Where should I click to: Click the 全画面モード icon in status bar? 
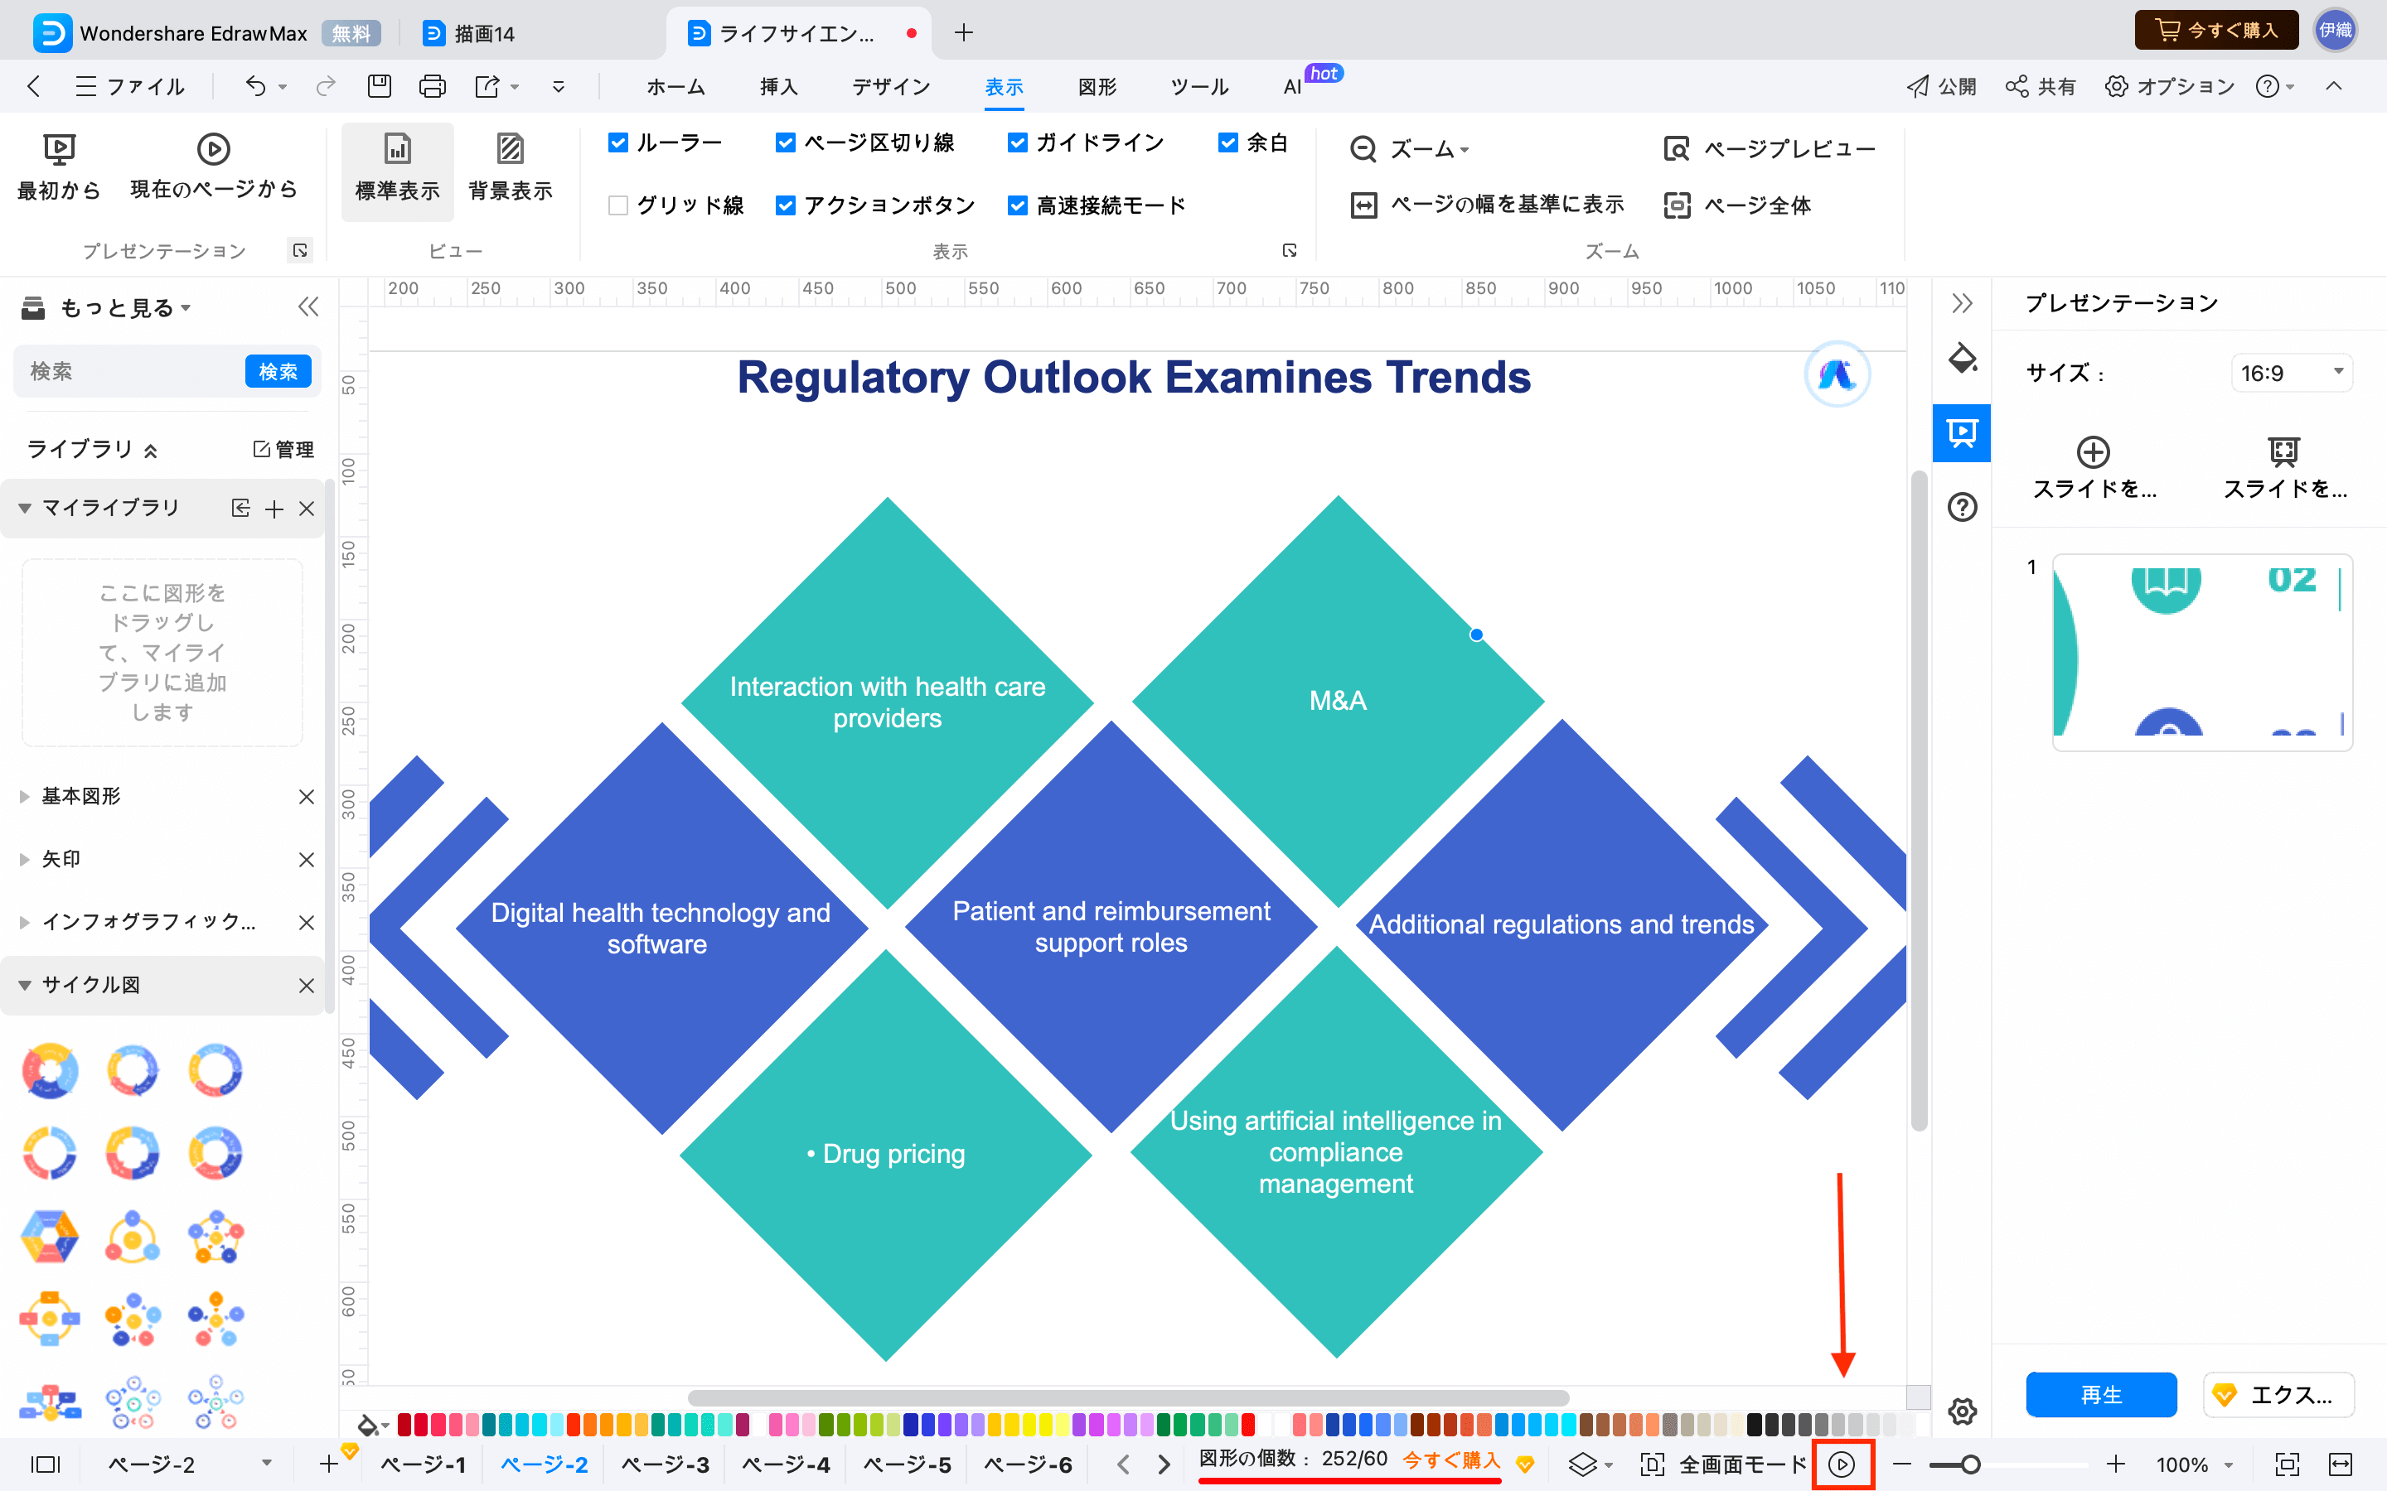1649,1464
